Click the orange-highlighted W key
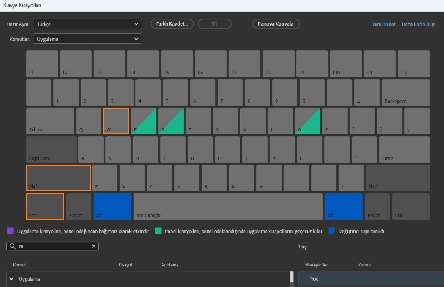Screen dimensions: 444x287 click(116, 120)
